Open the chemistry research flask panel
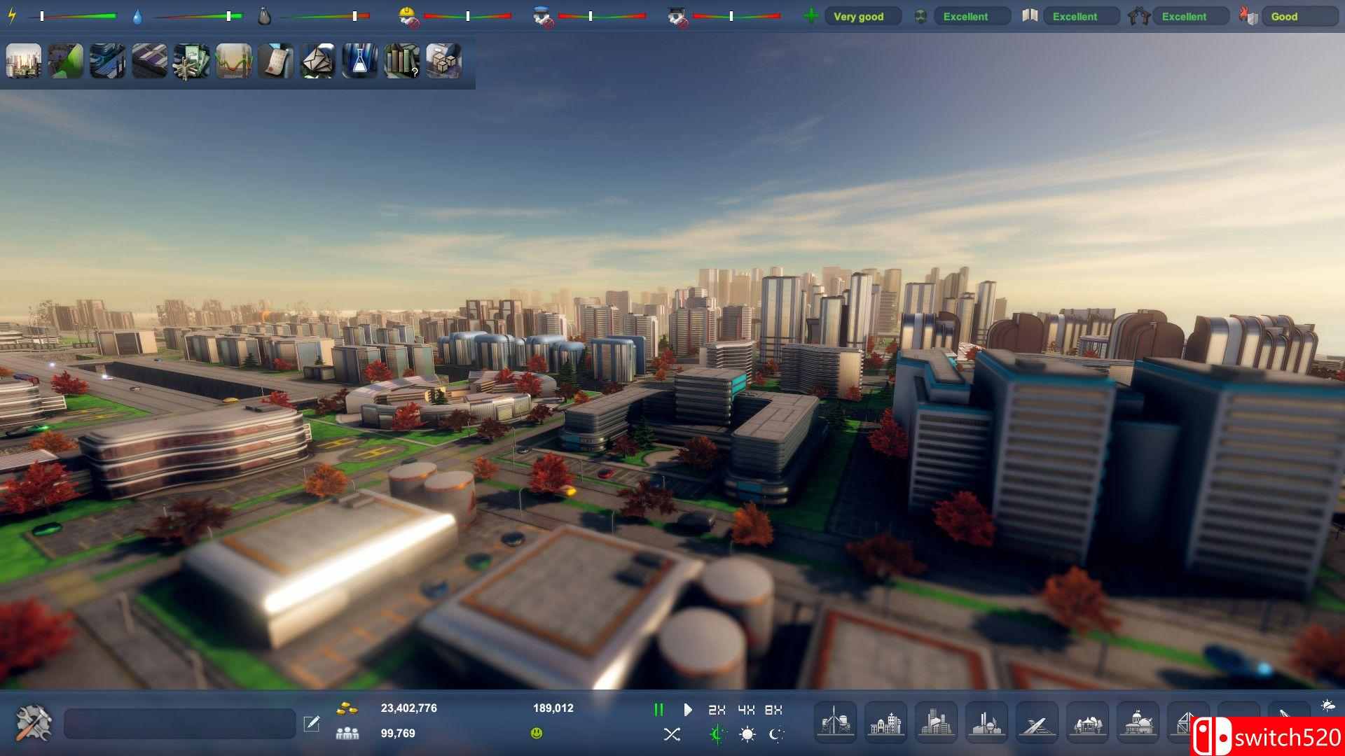Screen dimensions: 1345x756 tap(360, 62)
